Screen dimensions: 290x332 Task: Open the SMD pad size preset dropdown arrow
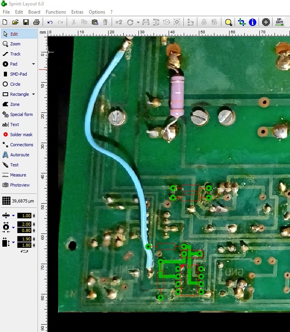click(x=13, y=242)
